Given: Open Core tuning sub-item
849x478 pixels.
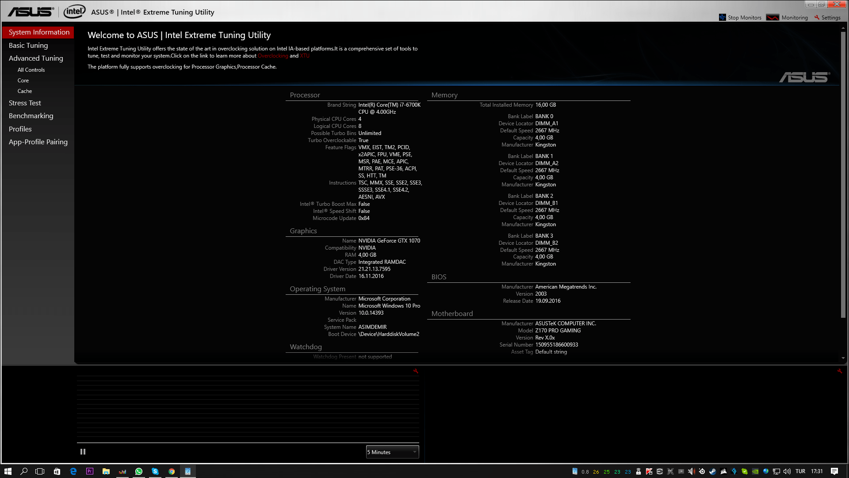Looking at the screenshot, I should click(x=23, y=81).
